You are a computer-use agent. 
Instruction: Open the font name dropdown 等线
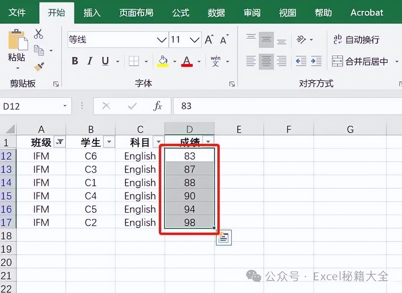pyautogui.click(x=162, y=40)
